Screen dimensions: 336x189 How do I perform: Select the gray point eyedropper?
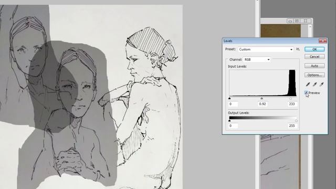[314, 84]
